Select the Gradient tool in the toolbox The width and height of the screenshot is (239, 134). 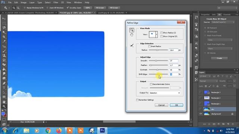pyautogui.click(x=4, y=69)
